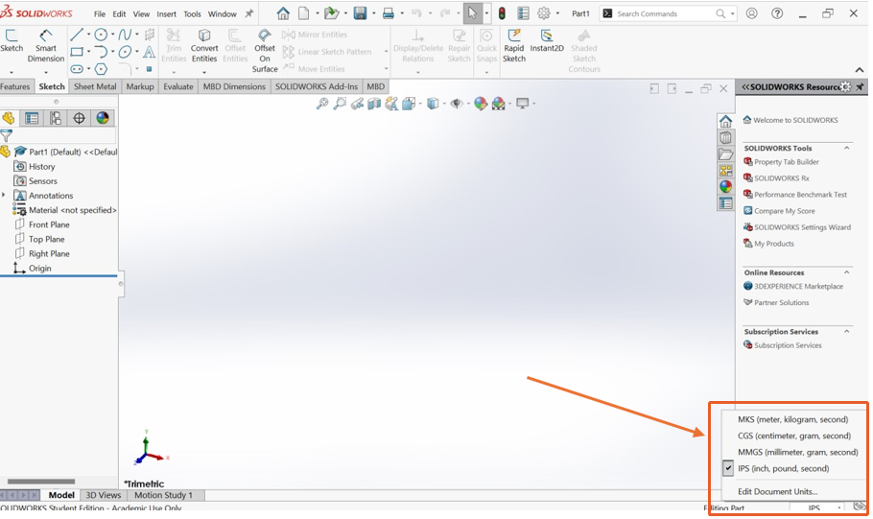This screenshot has width=873, height=519.
Task: Click the Search Commands field
Action: pos(667,13)
